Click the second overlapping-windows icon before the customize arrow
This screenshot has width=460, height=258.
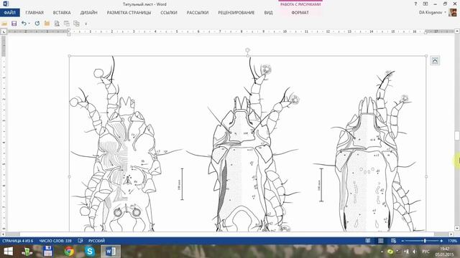click(77, 24)
